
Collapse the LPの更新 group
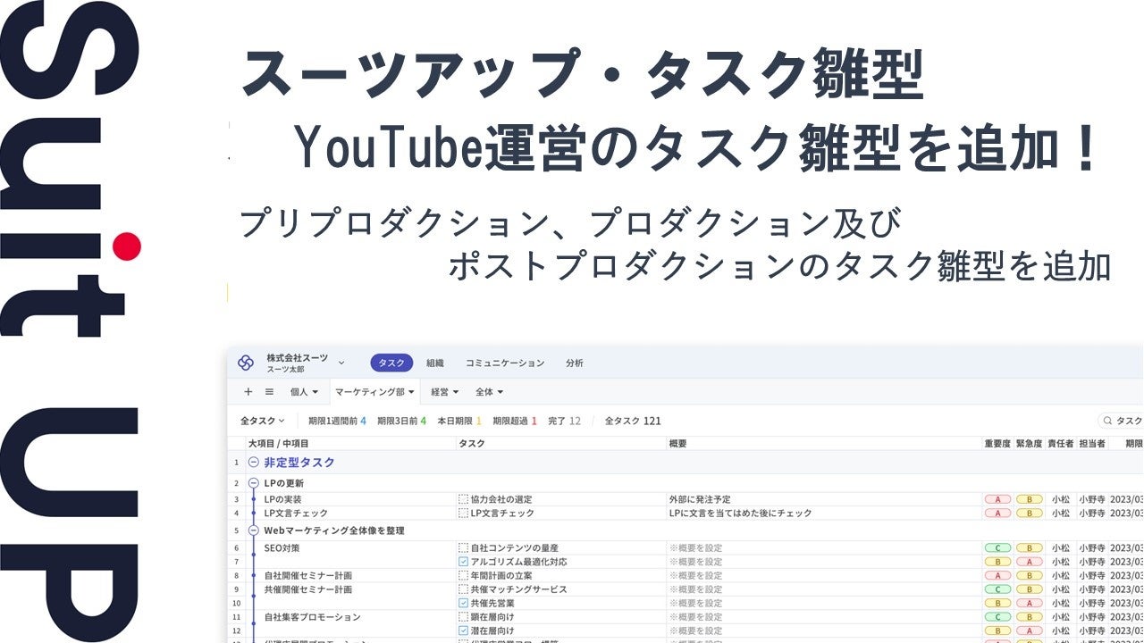(x=254, y=483)
